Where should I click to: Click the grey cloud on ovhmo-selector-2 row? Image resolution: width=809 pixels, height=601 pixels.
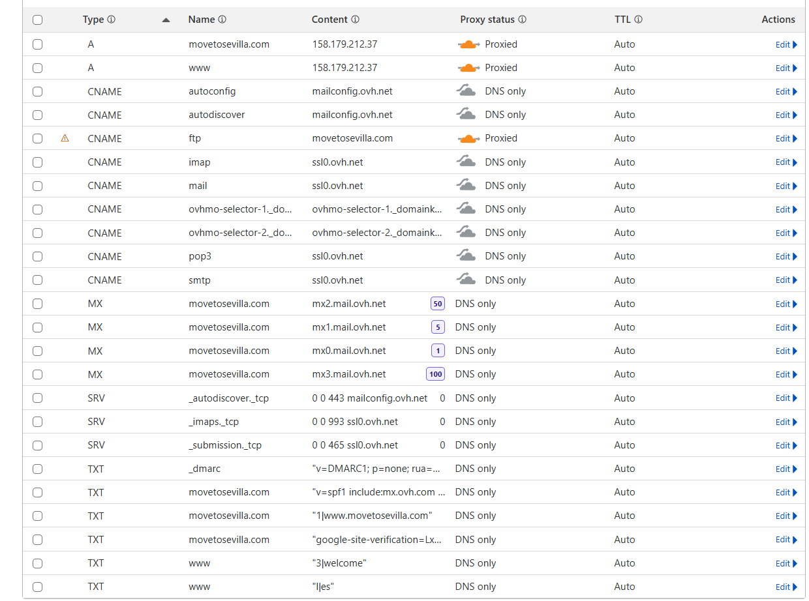(466, 233)
